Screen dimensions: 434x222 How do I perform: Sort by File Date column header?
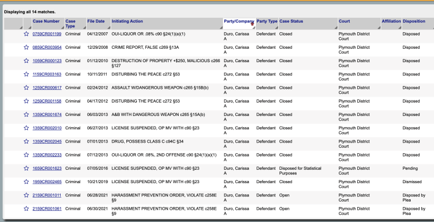[x=96, y=21]
